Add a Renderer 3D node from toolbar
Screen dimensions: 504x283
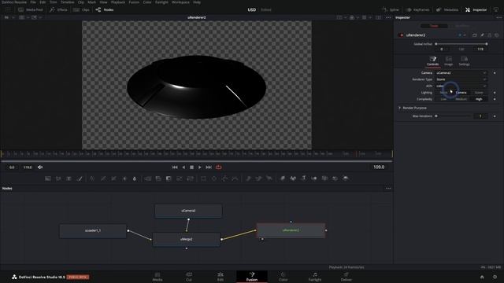346,178
